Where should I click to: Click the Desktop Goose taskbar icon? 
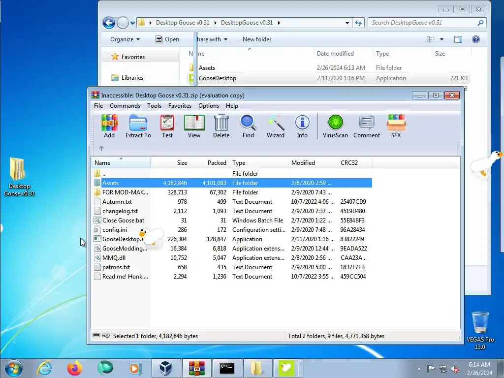point(286,368)
